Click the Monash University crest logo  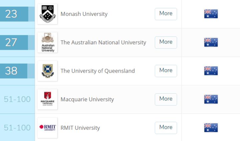(x=47, y=14)
